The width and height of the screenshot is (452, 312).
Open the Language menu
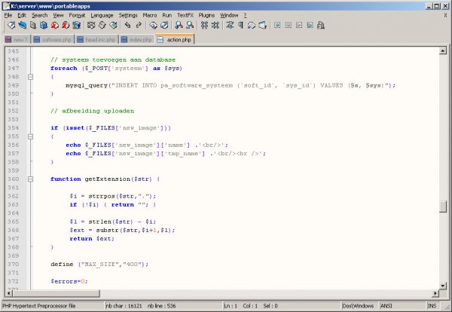(102, 15)
